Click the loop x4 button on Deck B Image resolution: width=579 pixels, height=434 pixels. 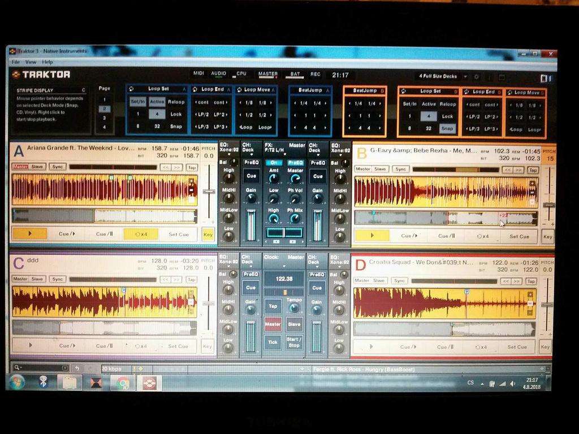pyautogui.click(x=482, y=236)
